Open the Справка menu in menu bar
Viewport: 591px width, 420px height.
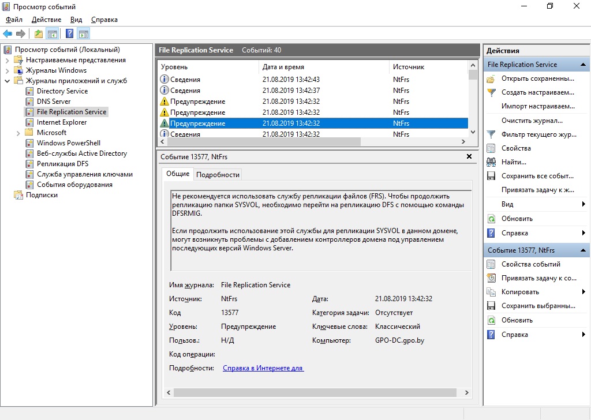pyautogui.click(x=104, y=20)
